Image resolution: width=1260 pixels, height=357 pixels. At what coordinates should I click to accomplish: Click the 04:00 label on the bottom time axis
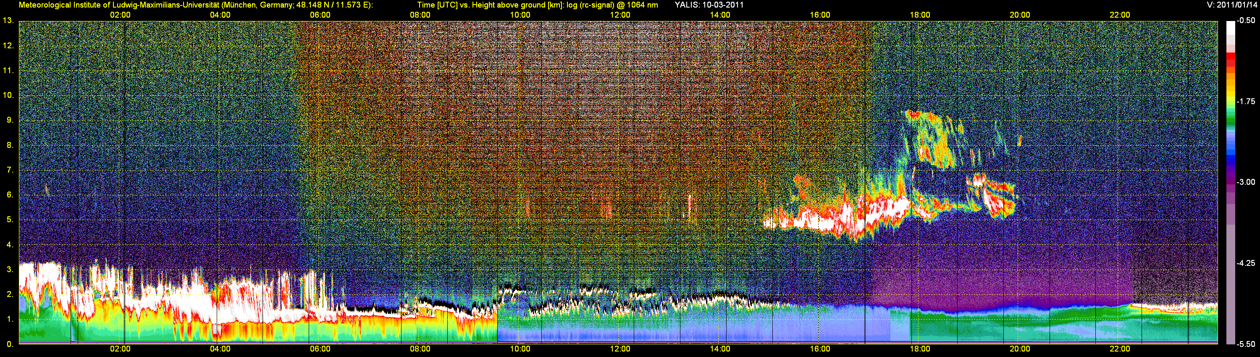tap(220, 349)
